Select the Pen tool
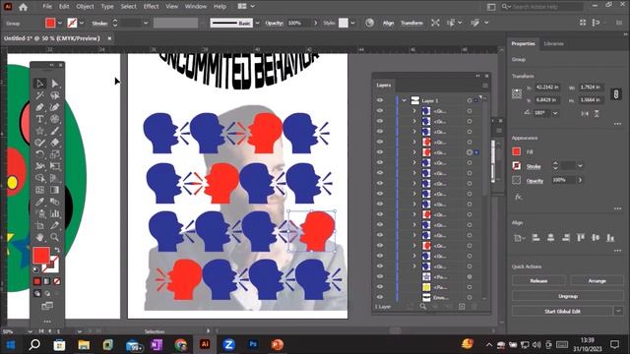630x354 pixels. click(x=39, y=107)
